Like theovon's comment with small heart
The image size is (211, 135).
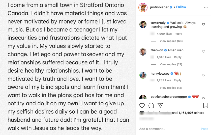pos(203,52)
